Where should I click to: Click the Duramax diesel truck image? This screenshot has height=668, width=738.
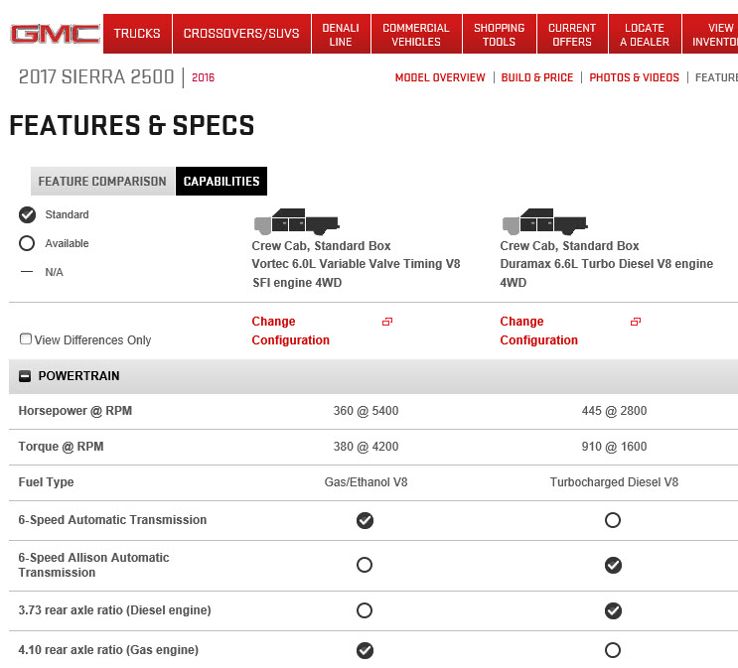tap(544, 221)
